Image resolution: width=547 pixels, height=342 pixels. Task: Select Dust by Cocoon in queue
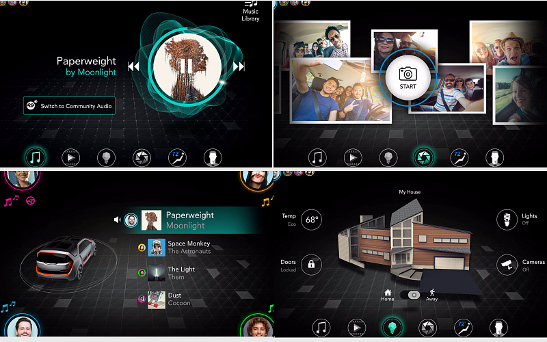click(165, 299)
